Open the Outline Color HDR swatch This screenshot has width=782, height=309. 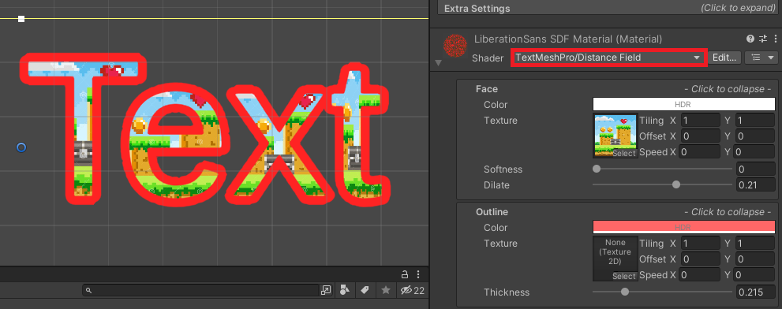coord(683,227)
